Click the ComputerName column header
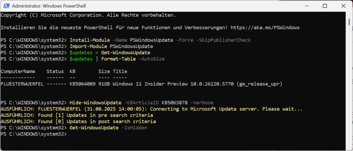 point(18,72)
